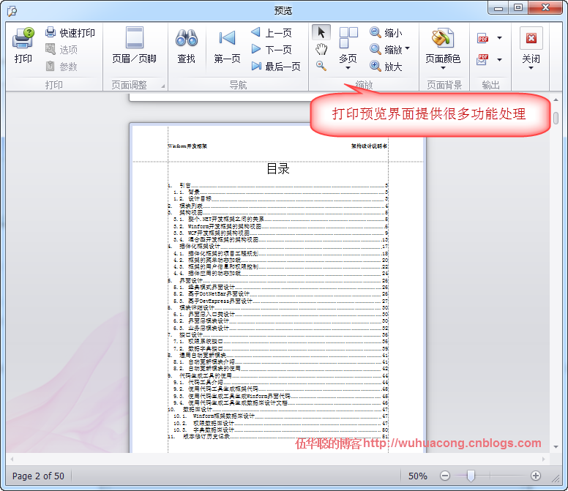Viewport: 568px width, 491px height.
Task: Click Winform开发框架 page header text
Action: 187,146
